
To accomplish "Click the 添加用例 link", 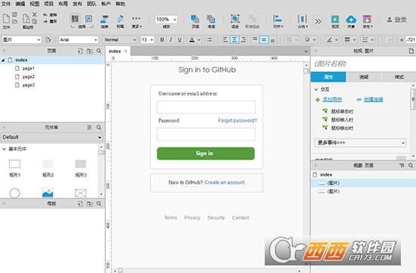I will (x=332, y=100).
